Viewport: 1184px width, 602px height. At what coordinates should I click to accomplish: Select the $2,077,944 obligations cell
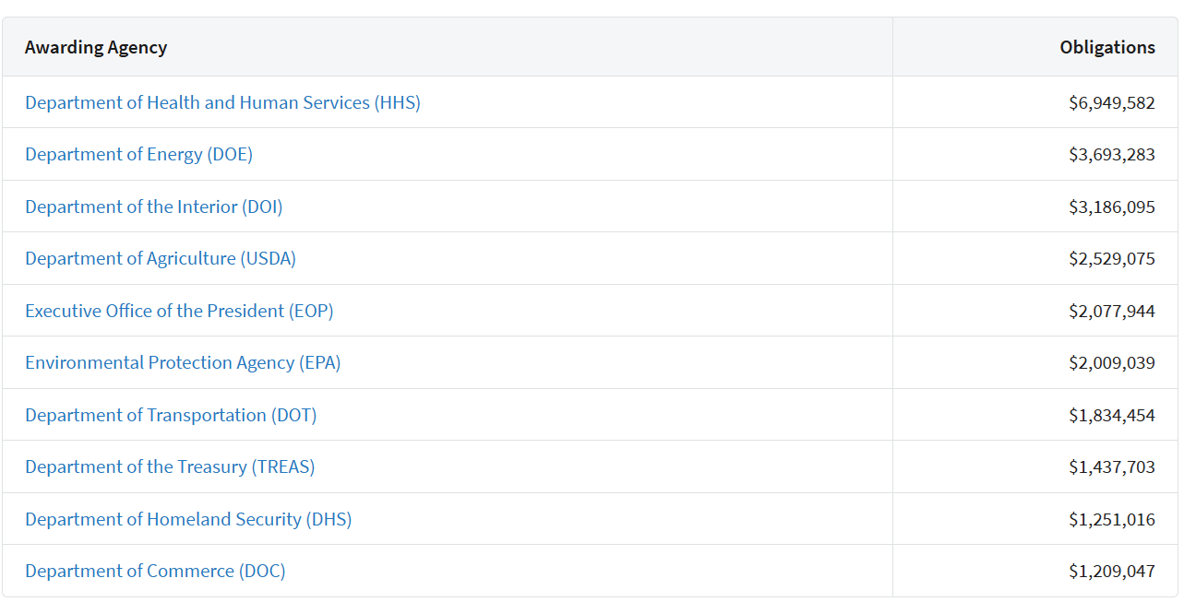coord(1112,311)
